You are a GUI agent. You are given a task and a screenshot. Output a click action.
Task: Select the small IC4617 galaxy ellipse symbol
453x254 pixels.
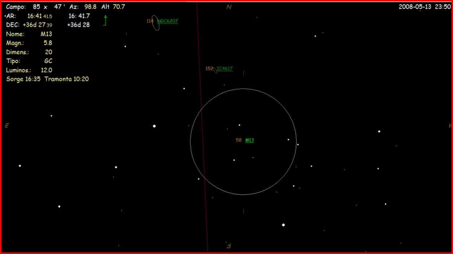pyautogui.click(x=215, y=70)
